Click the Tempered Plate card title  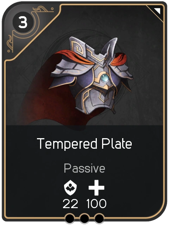pyautogui.click(x=84, y=144)
